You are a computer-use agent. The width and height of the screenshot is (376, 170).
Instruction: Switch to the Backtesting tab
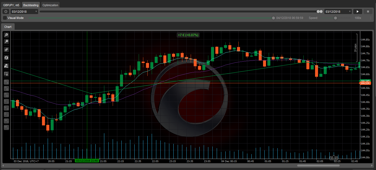pyautogui.click(x=31, y=5)
